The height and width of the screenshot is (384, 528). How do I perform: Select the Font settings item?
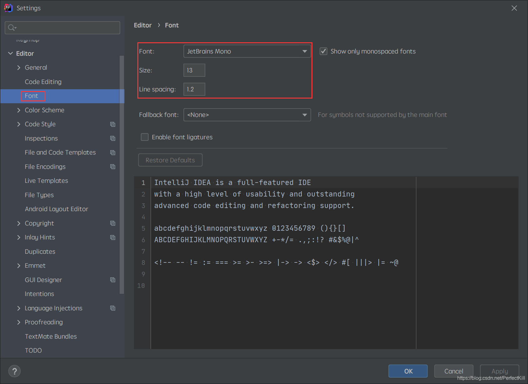[x=31, y=96]
